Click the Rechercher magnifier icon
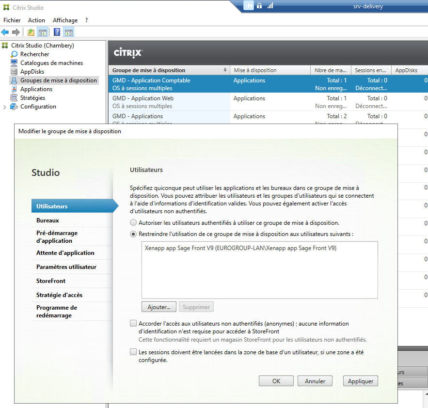 click(x=14, y=54)
